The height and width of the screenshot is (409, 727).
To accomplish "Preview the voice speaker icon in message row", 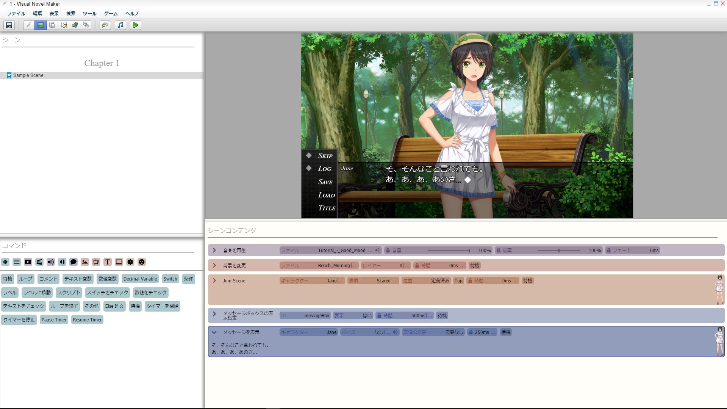I will (395, 332).
